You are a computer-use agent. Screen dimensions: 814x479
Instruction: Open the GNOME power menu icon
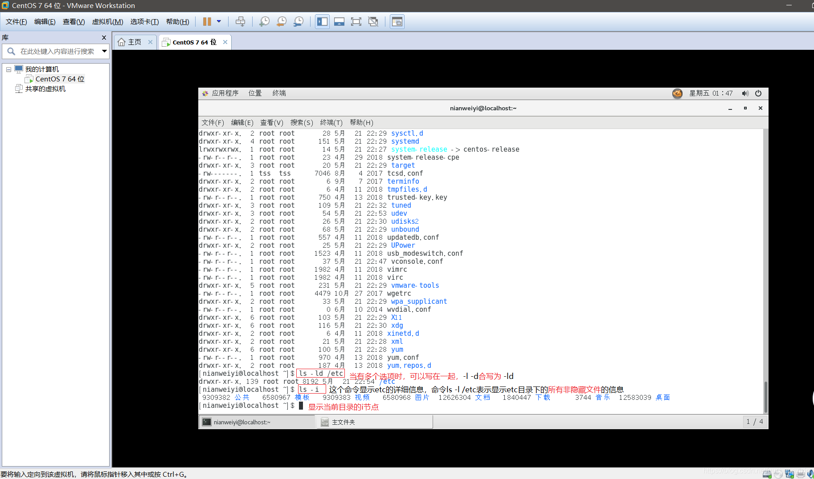[x=758, y=93]
